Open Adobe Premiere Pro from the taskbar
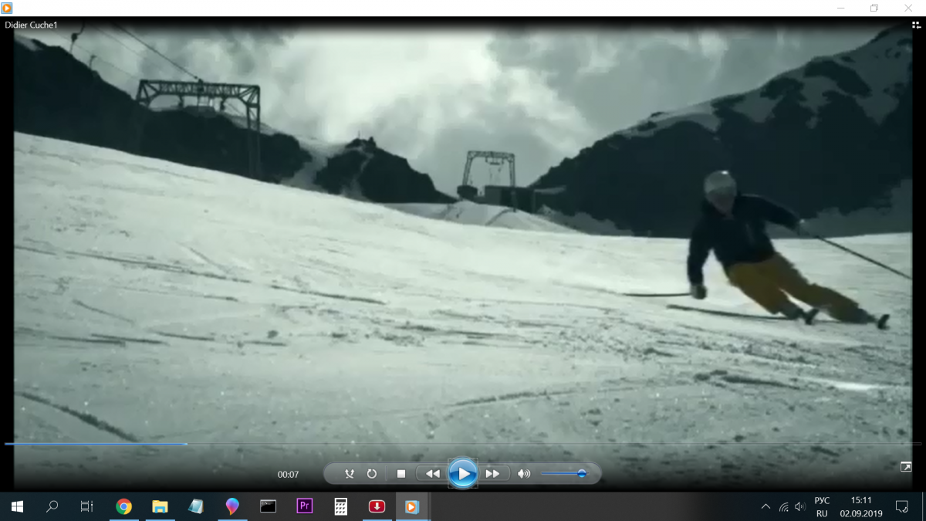 pyautogui.click(x=304, y=506)
